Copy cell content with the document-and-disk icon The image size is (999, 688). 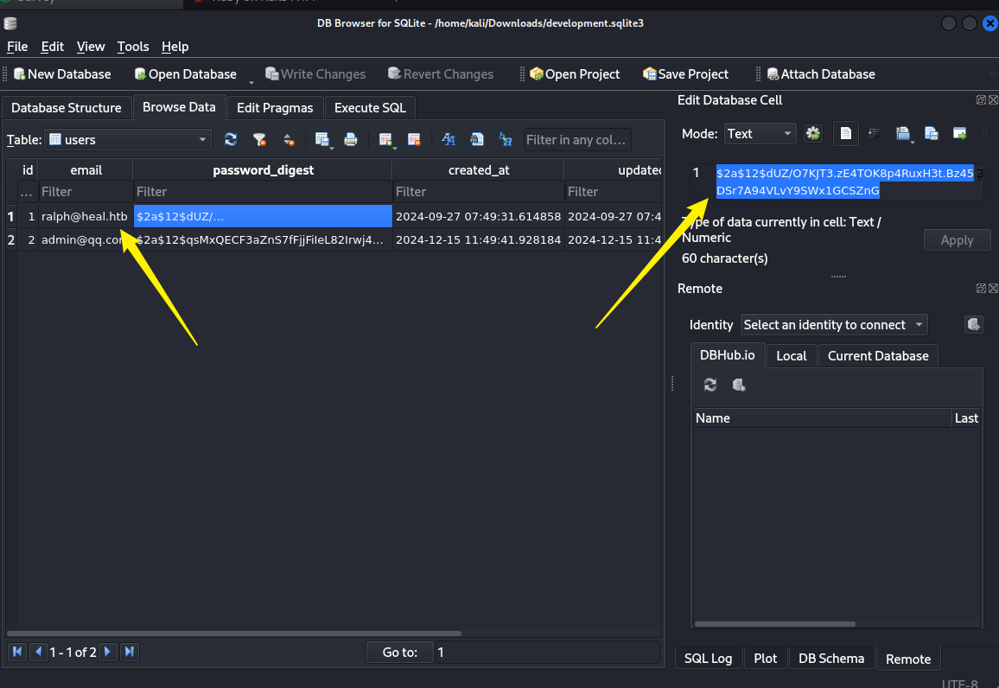tap(932, 134)
